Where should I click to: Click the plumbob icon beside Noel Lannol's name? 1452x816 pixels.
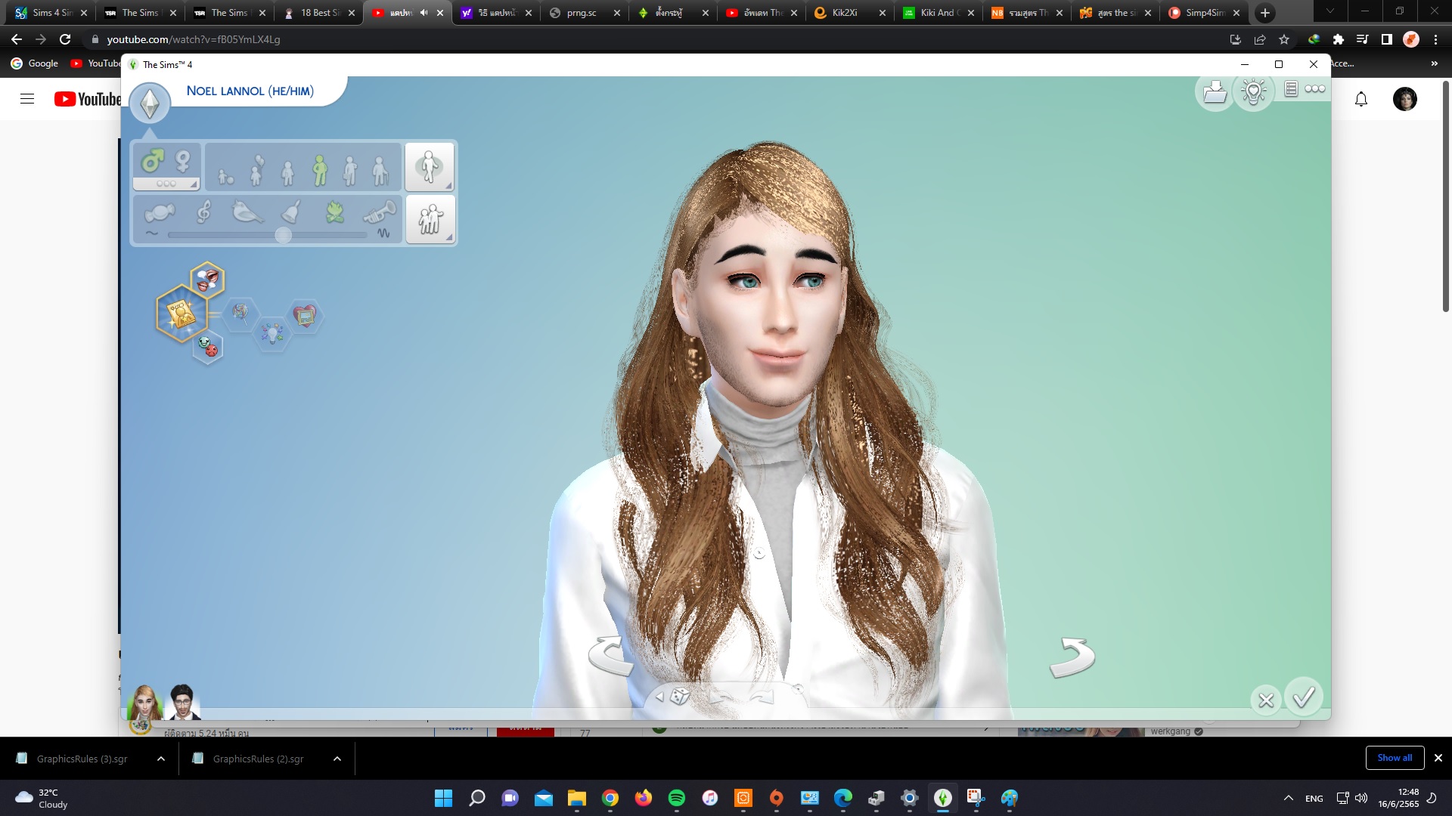click(150, 104)
